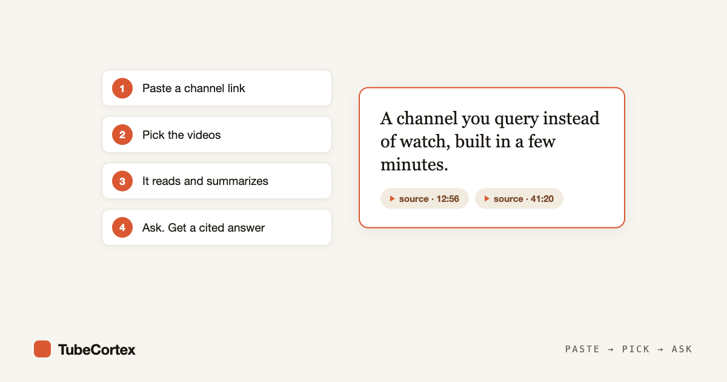Click the "A channel you query instead" headline
The image size is (727, 382).
click(490, 141)
